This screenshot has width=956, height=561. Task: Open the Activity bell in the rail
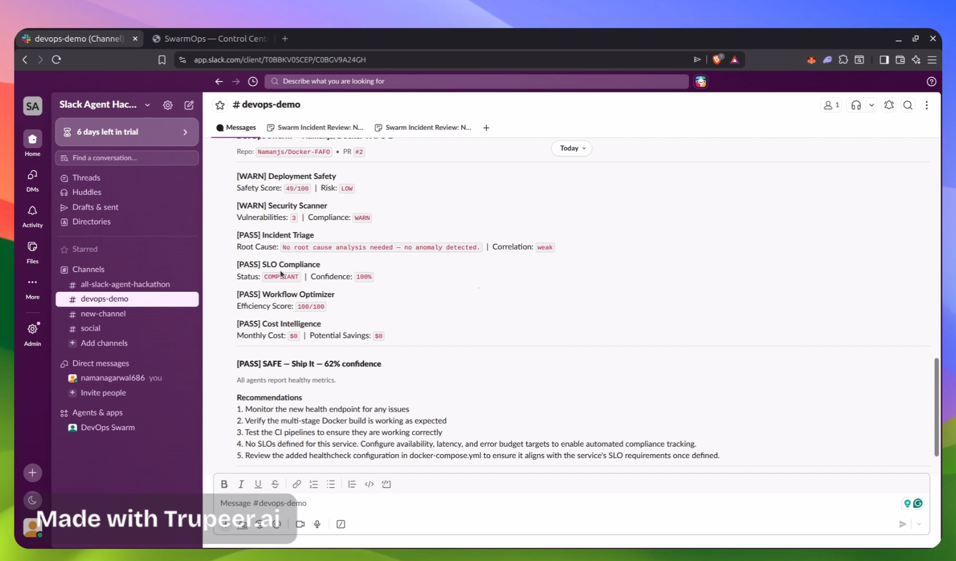coord(32,216)
